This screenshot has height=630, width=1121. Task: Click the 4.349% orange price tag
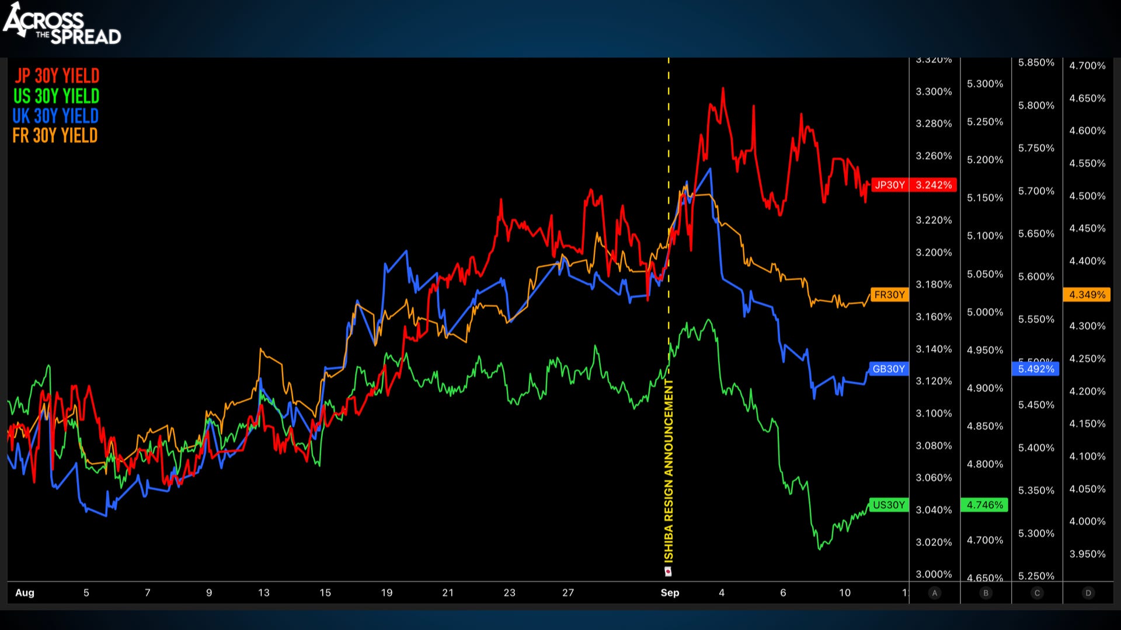pyautogui.click(x=1087, y=295)
